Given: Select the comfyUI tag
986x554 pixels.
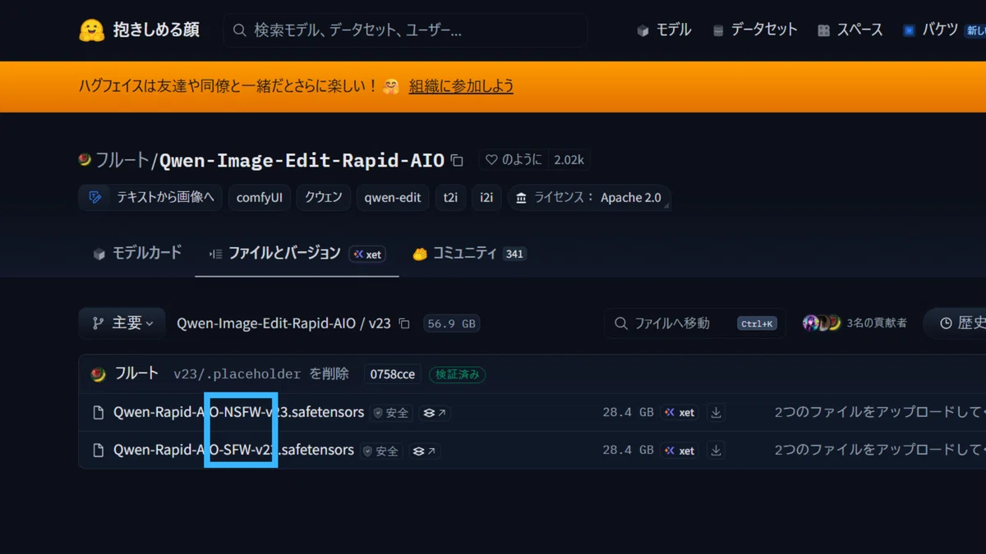Looking at the screenshot, I should tap(260, 198).
